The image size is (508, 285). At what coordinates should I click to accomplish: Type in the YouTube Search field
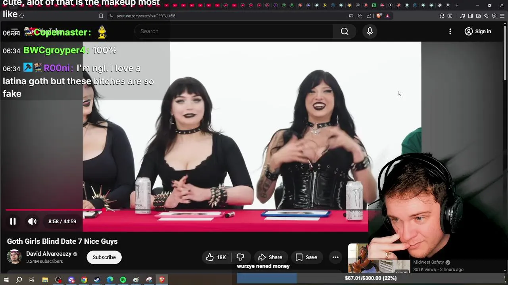(234, 31)
